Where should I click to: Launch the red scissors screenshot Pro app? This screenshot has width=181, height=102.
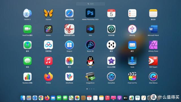click(x=69, y=29)
